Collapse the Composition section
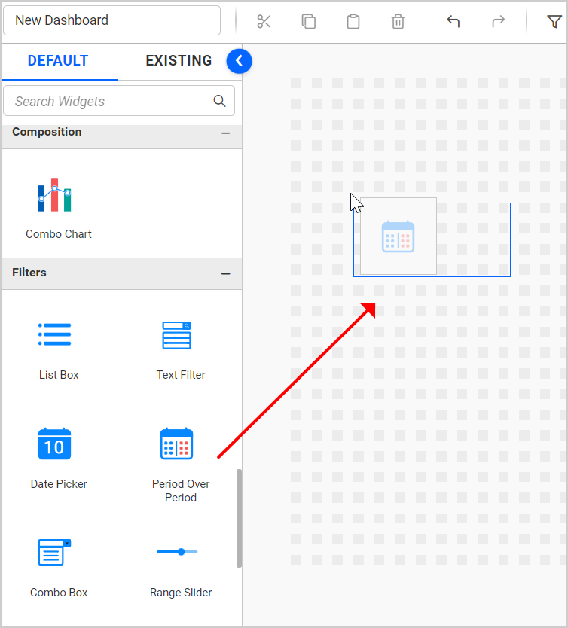 [225, 133]
